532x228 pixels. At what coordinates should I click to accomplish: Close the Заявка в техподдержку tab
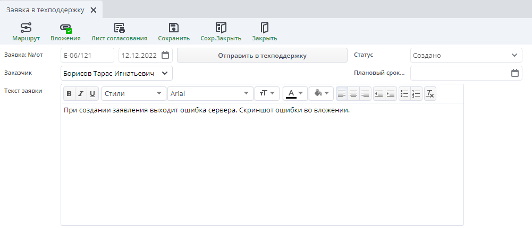(x=94, y=10)
